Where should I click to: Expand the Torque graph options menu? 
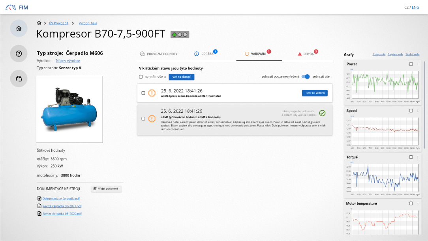(418, 157)
